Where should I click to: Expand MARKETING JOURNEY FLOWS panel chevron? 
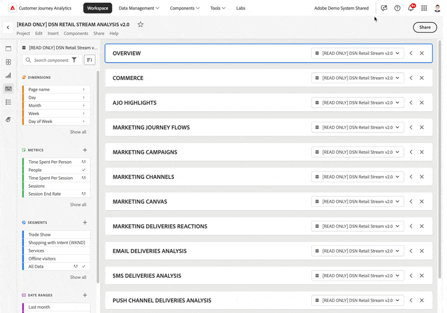click(411, 127)
